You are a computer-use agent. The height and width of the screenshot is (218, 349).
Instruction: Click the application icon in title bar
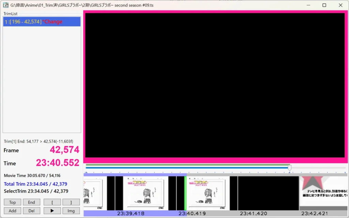pyautogui.click(x=5, y=5)
